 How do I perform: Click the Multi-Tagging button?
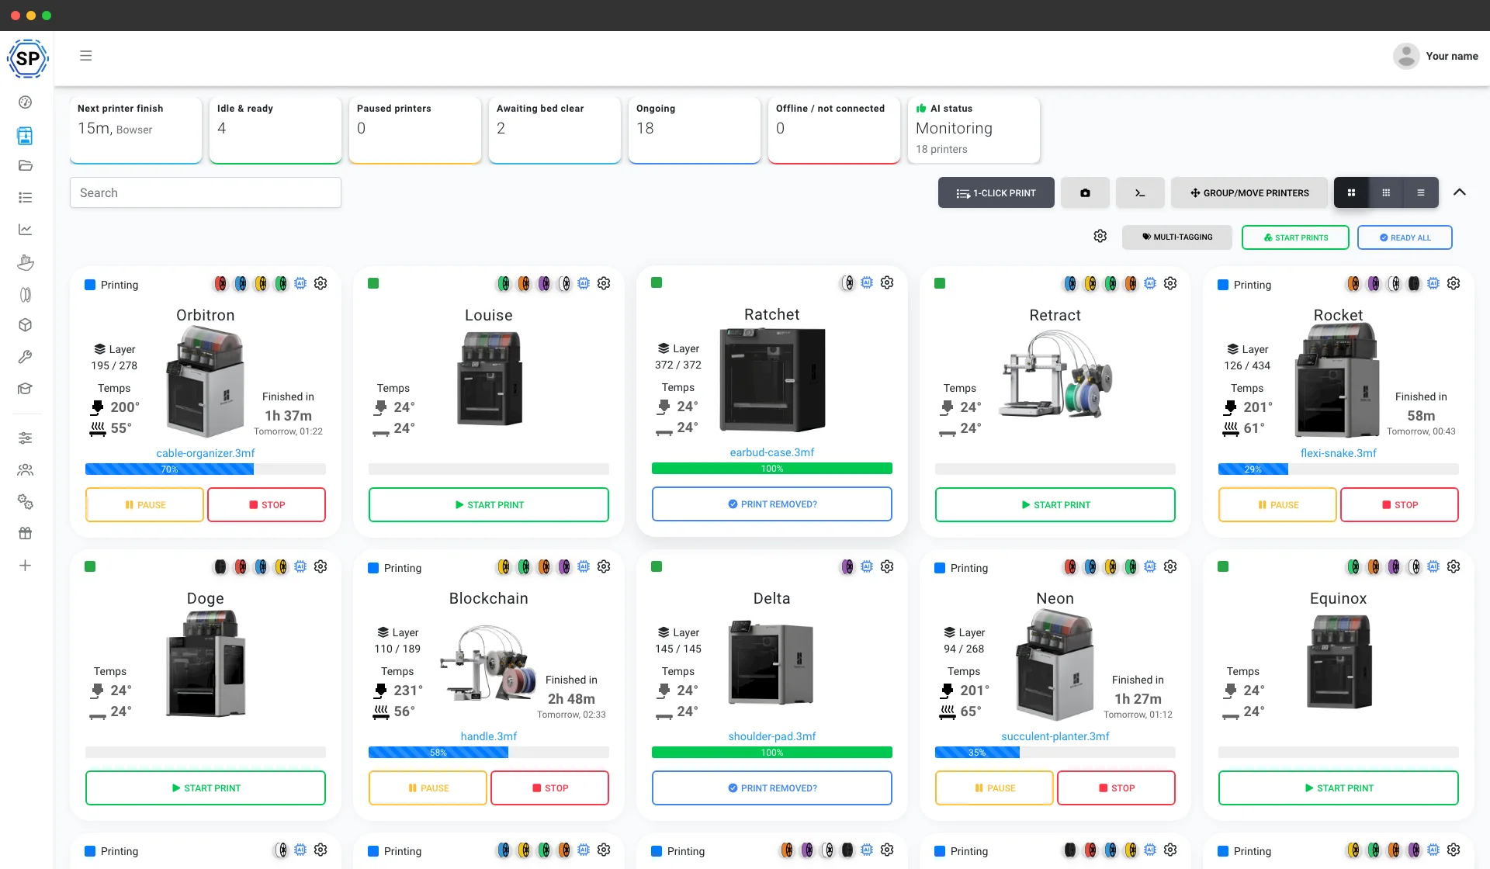tap(1177, 237)
